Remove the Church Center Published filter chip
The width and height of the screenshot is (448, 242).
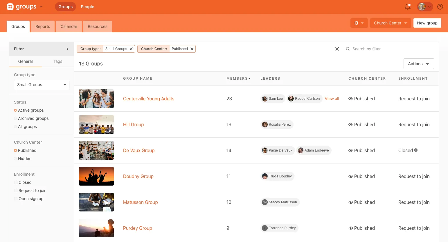192,49
